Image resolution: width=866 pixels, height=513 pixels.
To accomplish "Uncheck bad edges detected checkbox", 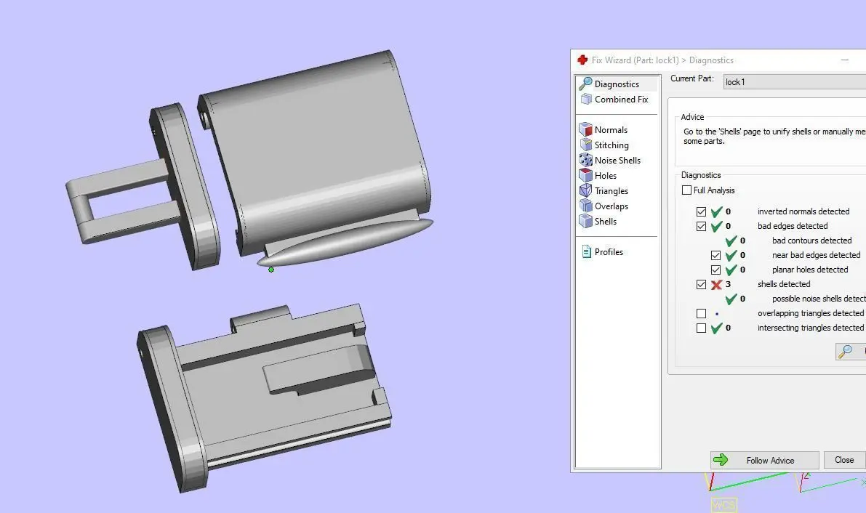I will 702,227.
